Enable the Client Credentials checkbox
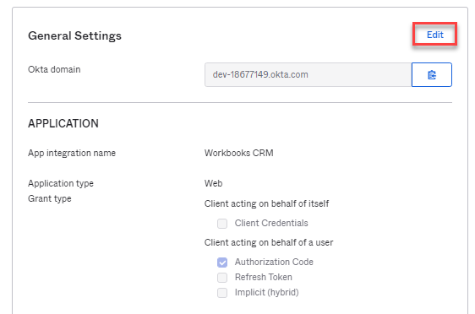This screenshot has width=475, height=314. [x=222, y=224]
